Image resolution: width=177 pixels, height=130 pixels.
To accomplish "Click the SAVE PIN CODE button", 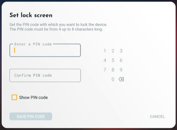I will (31, 117).
